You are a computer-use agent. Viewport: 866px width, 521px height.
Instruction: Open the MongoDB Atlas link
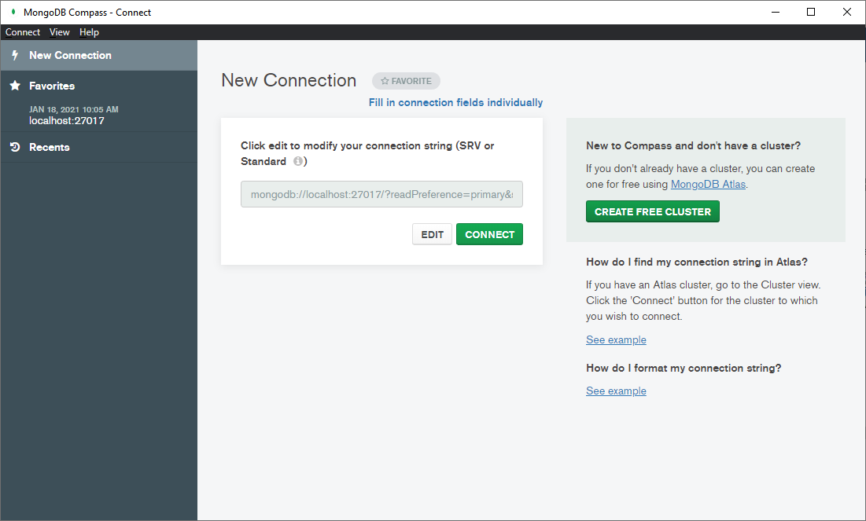(708, 184)
